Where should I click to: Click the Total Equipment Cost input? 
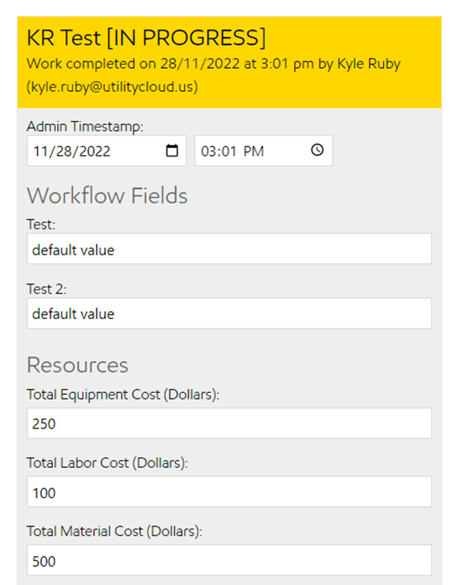point(229,424)
